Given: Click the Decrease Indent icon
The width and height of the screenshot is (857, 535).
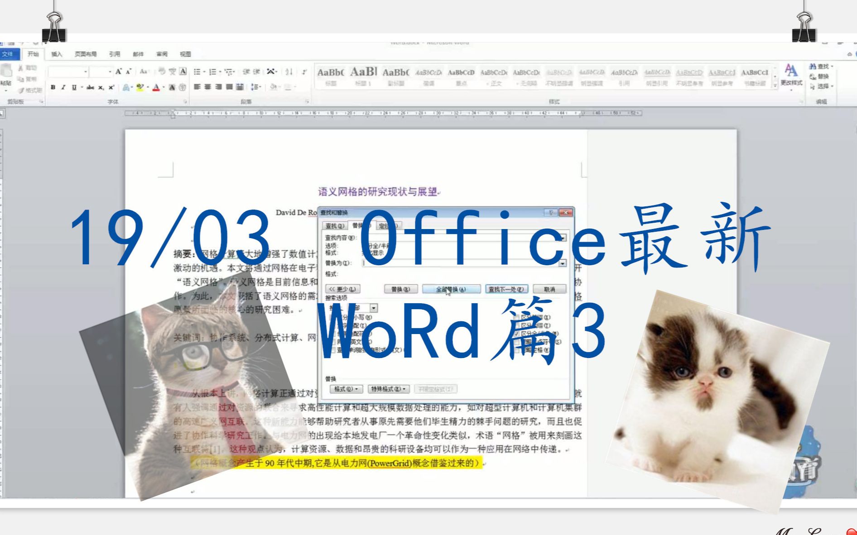Looking at the screenshot, I should point(246,72).
